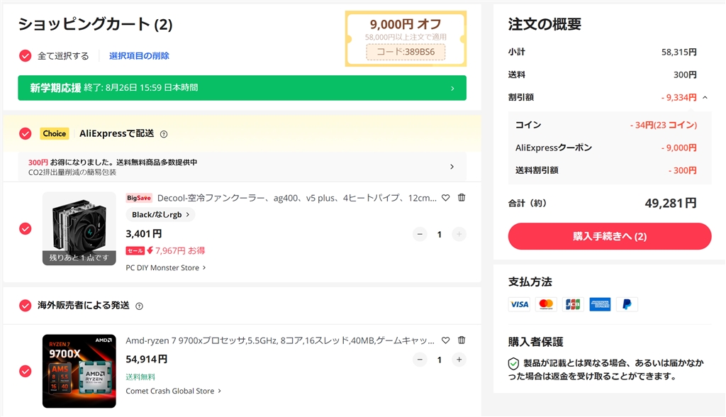This screenshot has width=726, height=417.
Task: Open banner arrow on 新学期応援 bar
Action: (x=452, y=88)
